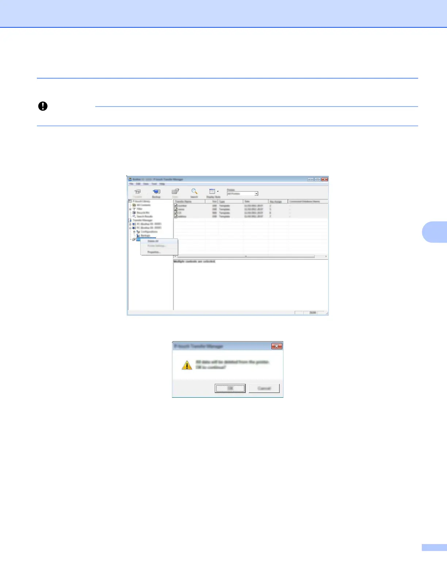
Task: Open the View menu
Action: (x=146, y=184)
